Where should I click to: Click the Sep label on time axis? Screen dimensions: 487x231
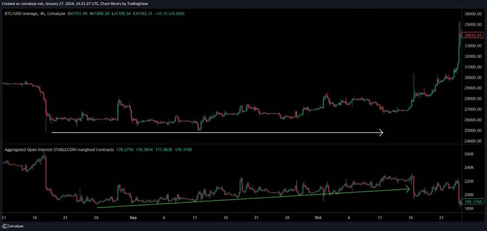pyautogui.click(x=133, y=218)
